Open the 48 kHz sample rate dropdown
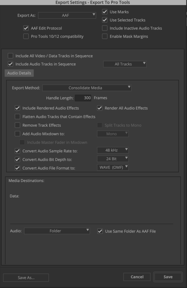Viewport: 187px width, 288px height. tap(113, 150)
